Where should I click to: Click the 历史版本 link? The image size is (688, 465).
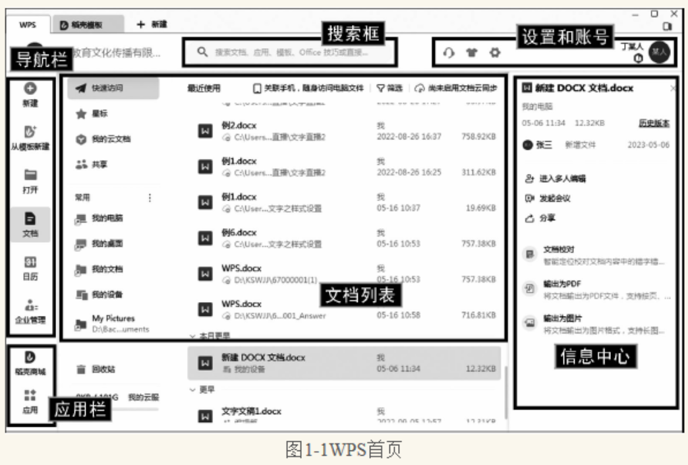[x=654, y=123]
